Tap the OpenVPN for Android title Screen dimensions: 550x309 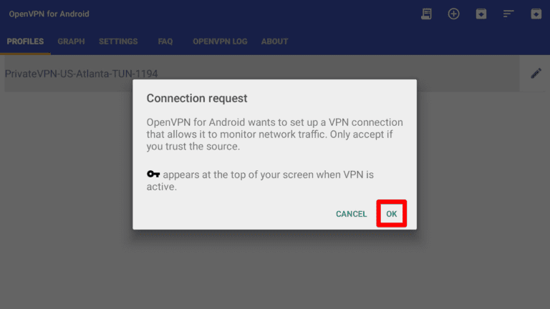49,14
